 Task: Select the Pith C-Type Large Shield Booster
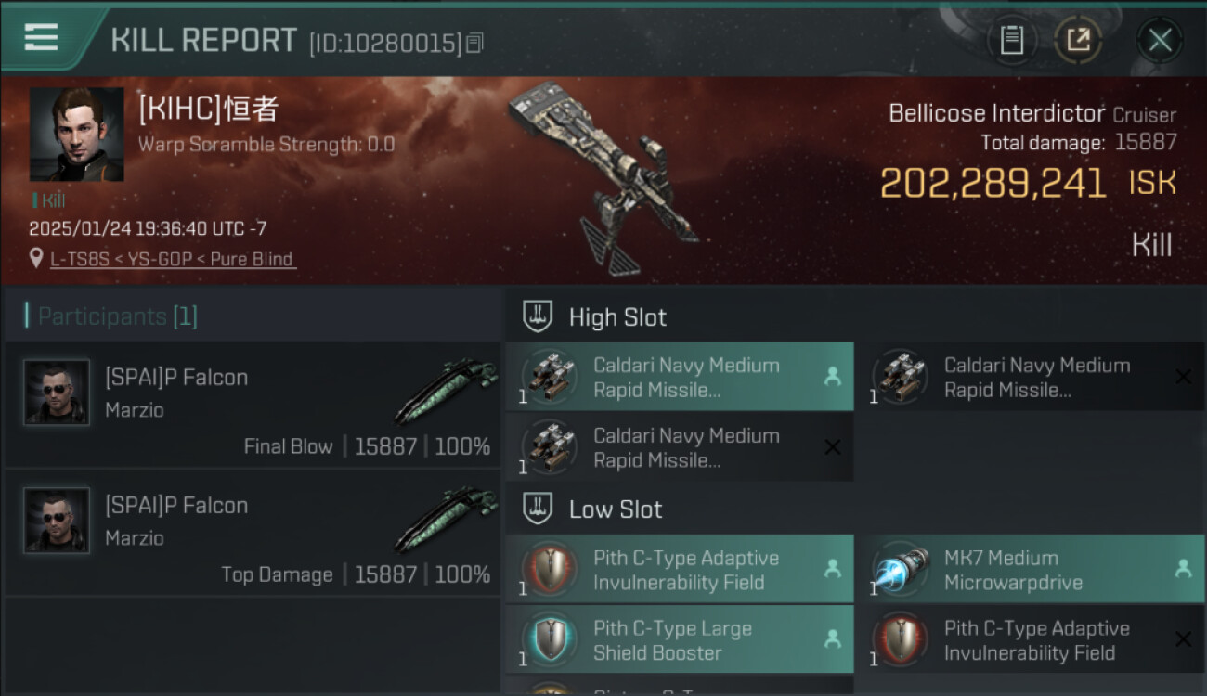coord(680,640)
